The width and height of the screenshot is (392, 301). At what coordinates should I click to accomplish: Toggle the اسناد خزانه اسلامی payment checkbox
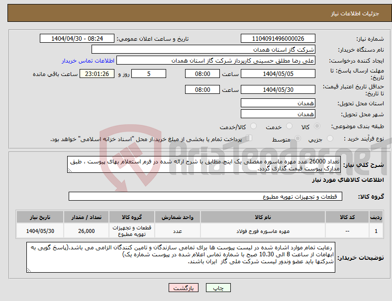pyautogui.click(x=249, y=138)
